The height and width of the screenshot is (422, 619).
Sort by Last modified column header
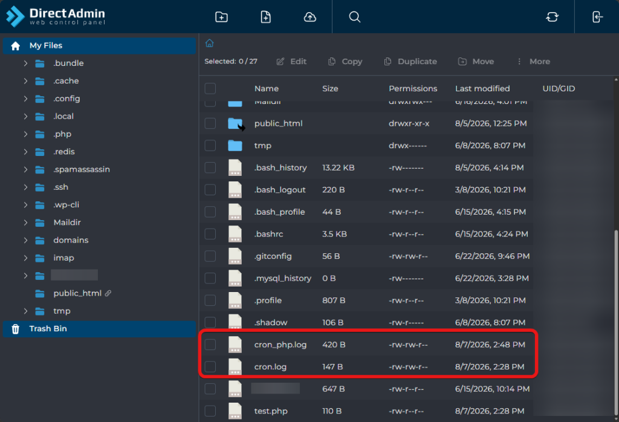pyautogui.click(x=482, y=88)
